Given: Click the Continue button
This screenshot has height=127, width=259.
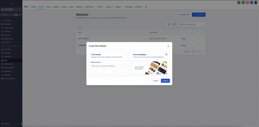Looking at the screenshot, I should 165,81.
